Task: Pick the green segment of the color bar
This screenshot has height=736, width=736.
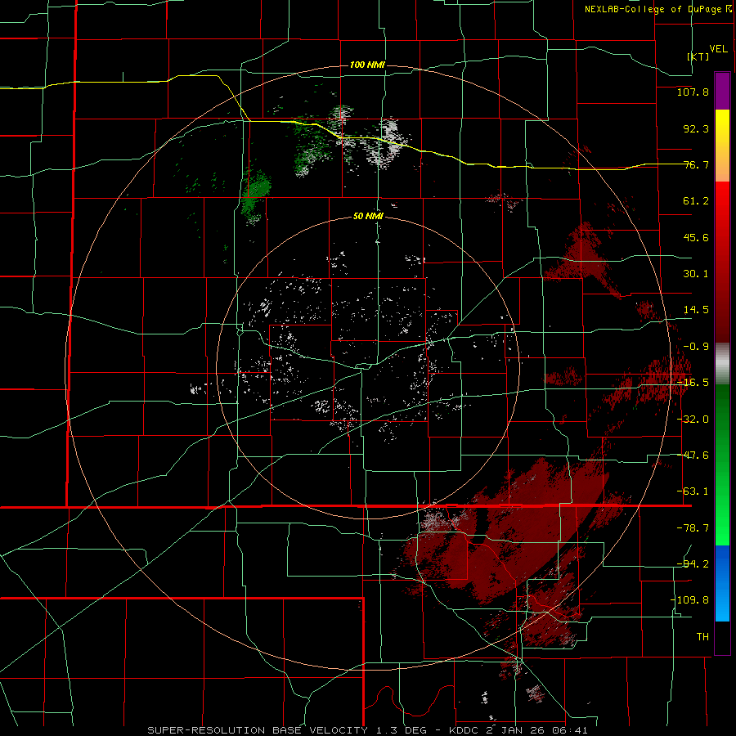Action: pyautogui.click(x=722, y=464)
